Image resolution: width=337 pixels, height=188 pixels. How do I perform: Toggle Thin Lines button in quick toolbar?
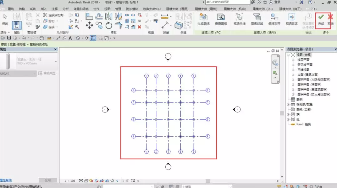coord(93,38)
